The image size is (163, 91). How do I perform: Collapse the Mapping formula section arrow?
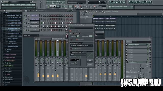click(x=71, y=52)
